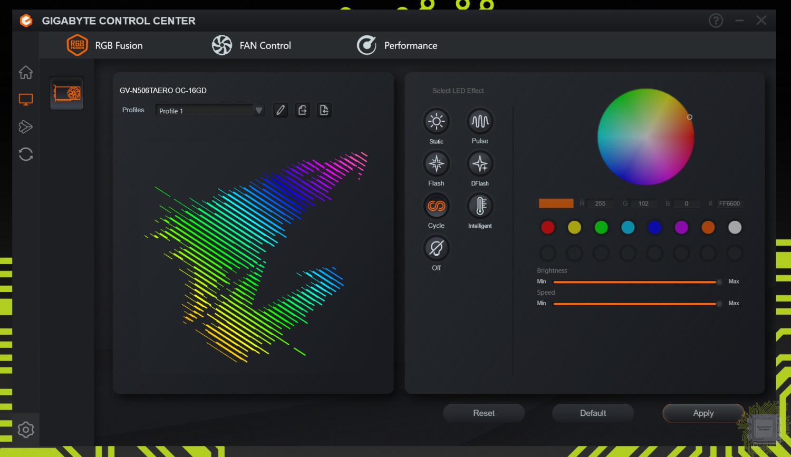The image size is (791, 457).
Task: Click the Gigabyte logo icon
Action: [26, 21]
